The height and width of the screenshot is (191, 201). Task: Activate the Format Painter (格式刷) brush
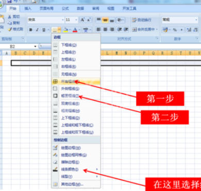pos(15,29)
